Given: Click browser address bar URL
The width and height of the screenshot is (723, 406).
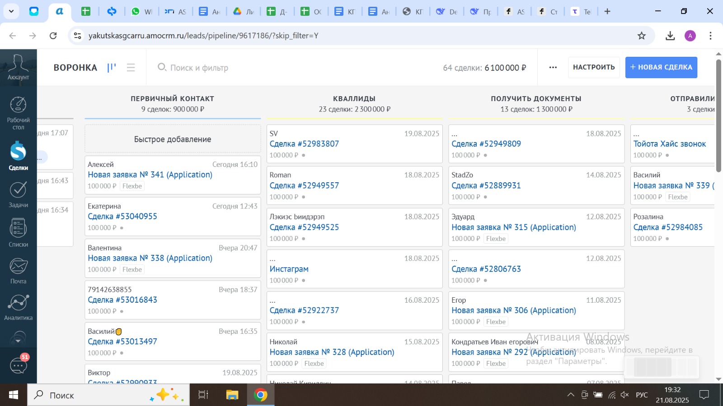Looking at the screenshot, I should click(203, 36).
